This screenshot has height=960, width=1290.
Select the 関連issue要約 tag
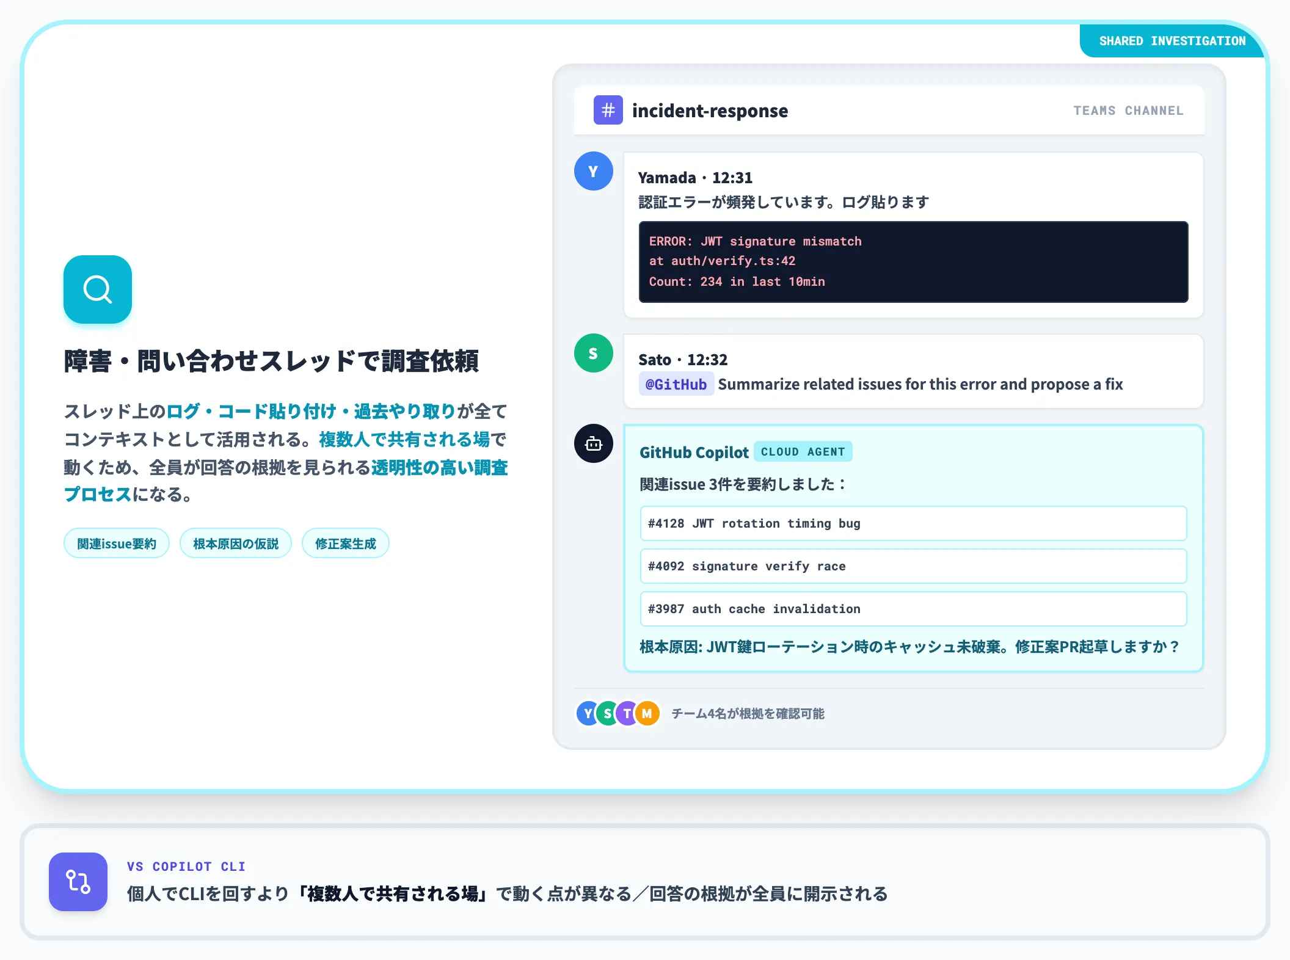[117, 543]
